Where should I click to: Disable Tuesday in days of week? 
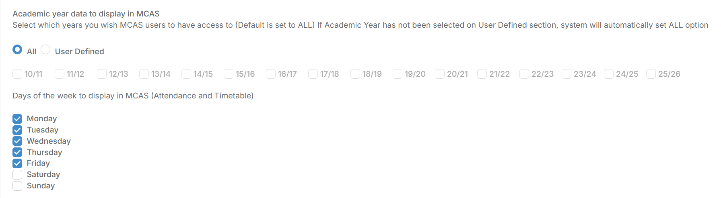(x=17, y=130)
